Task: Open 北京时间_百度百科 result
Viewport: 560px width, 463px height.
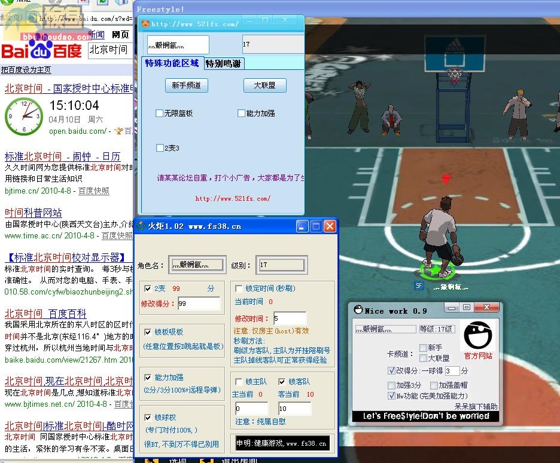Action: (45, 314)
